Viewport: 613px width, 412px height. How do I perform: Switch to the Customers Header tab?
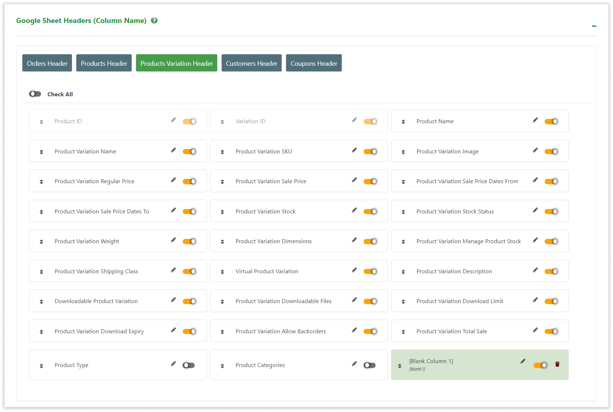[251, 63]
